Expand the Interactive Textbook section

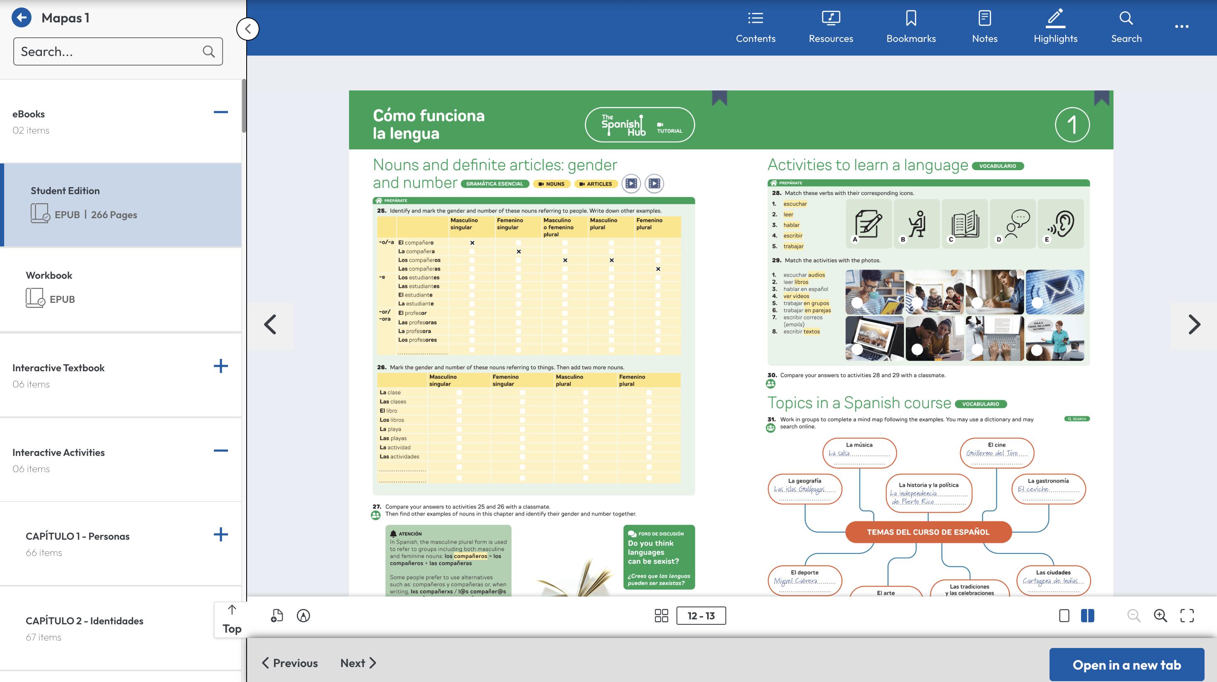pos(220,366)
